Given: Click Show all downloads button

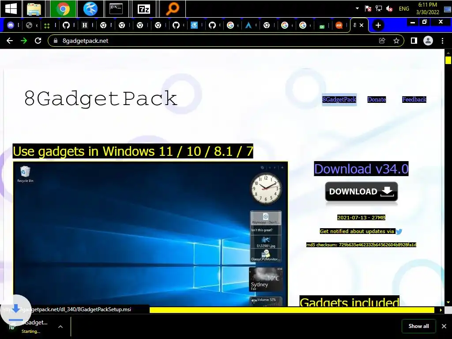Looking at the screenshot, I should (x=418, y=326).
